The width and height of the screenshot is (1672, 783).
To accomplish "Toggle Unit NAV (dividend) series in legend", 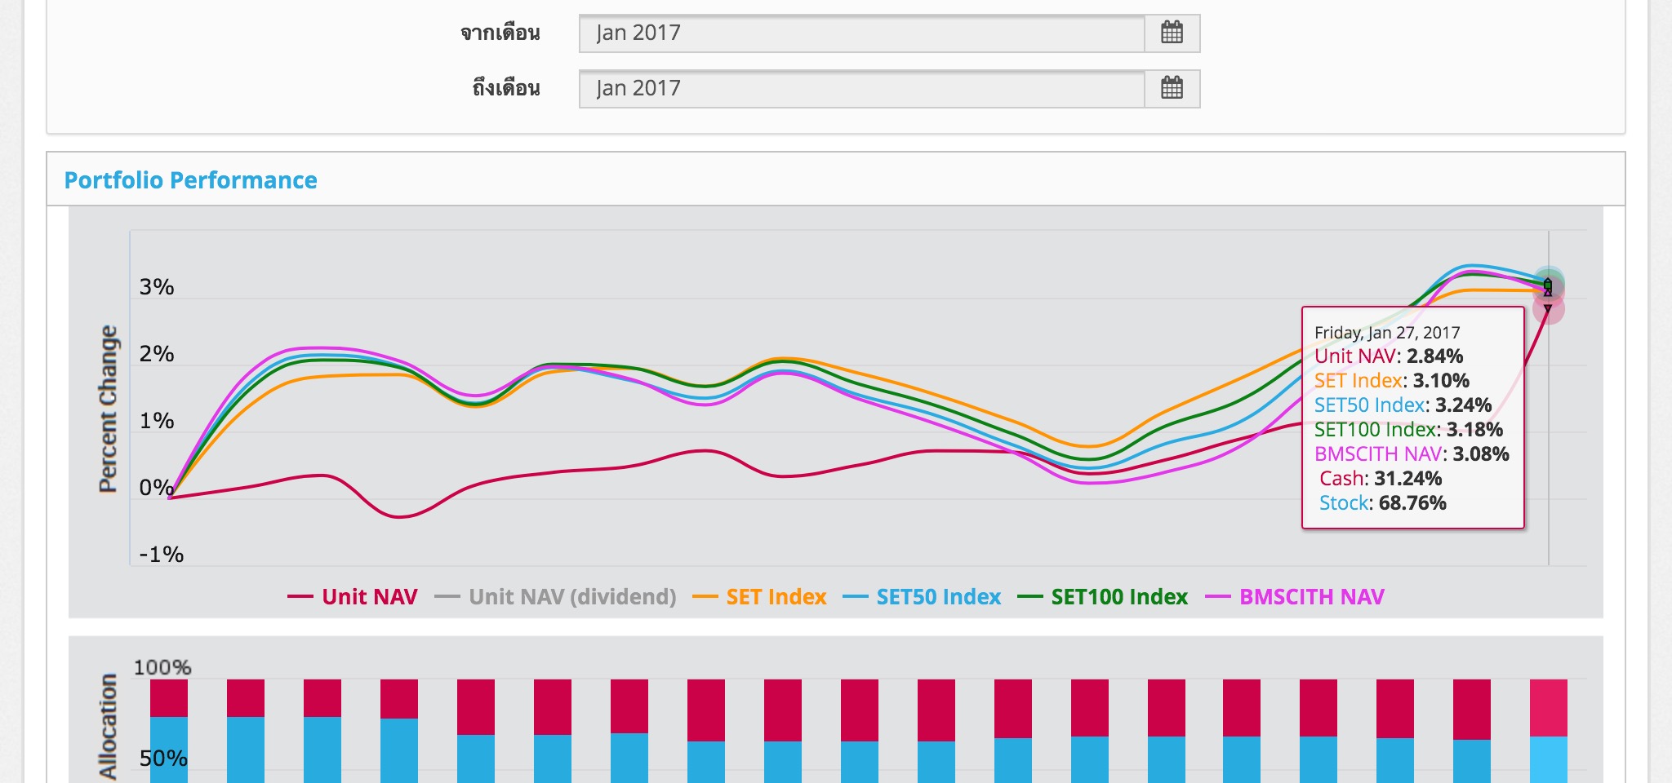I will 556,597.
